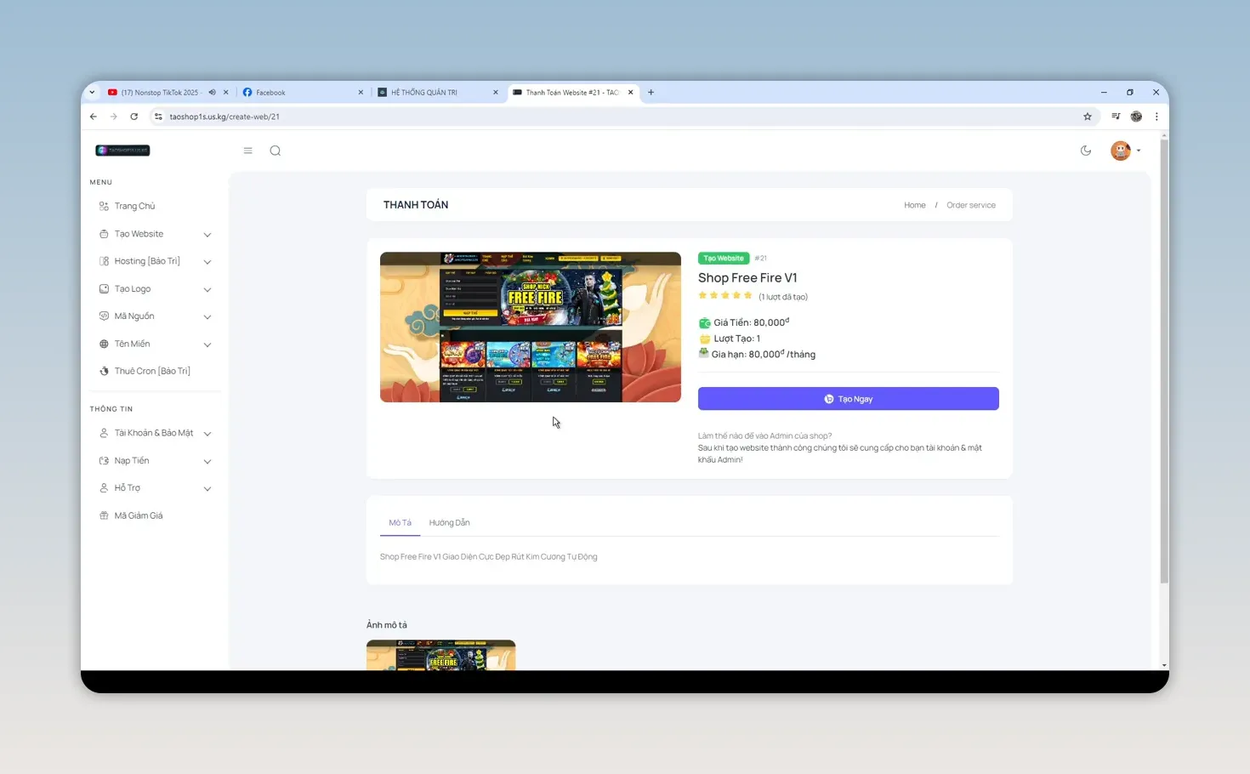Close the HỆ THỐNG QUẢN TRỊ tab

coord(496,93)
